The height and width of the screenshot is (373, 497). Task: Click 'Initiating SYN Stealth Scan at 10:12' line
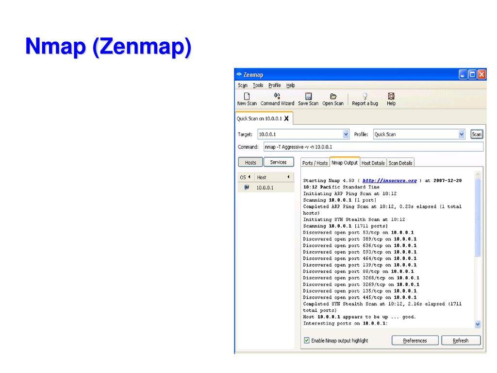coord(354,220)
